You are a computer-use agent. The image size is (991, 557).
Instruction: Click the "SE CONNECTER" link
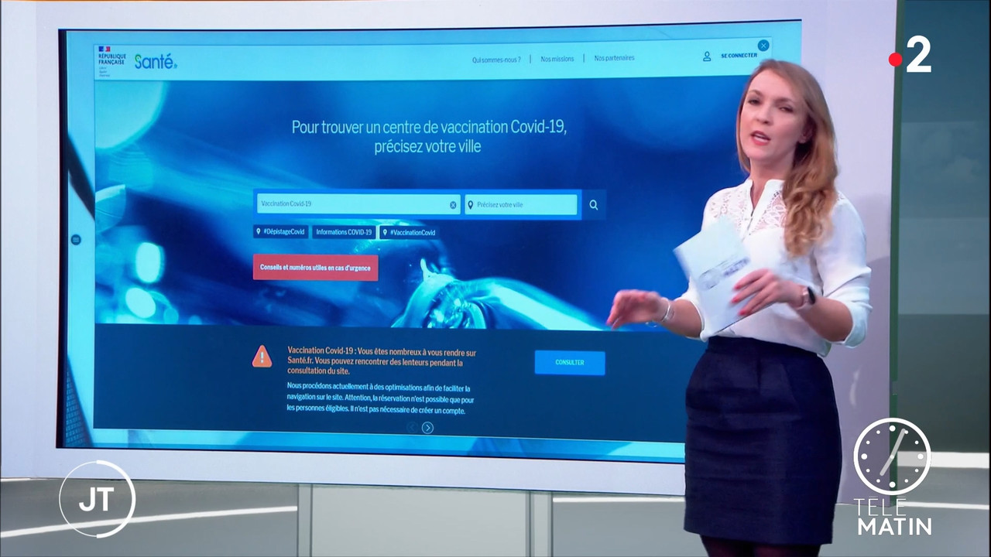pos(739,56)
